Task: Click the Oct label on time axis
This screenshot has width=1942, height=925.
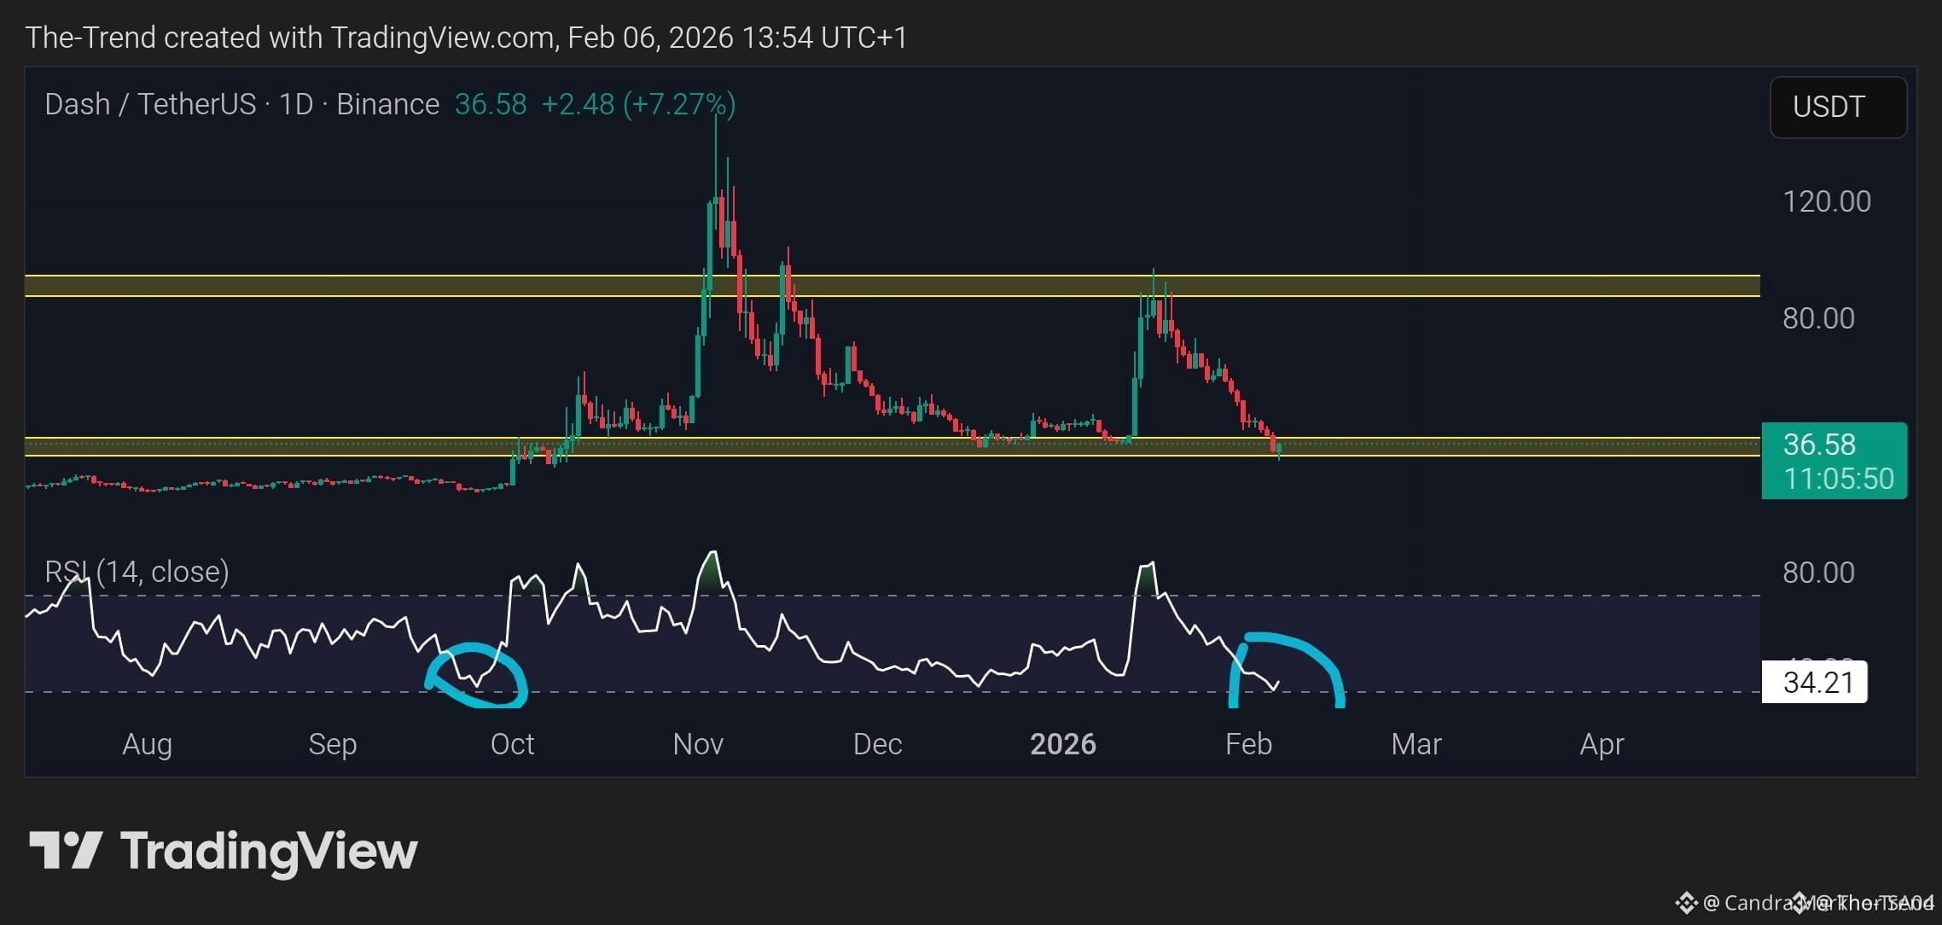Action: [x=512, y=744]
